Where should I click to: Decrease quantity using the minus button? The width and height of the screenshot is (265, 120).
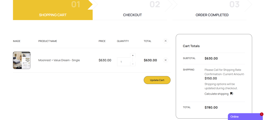(133, 64)
